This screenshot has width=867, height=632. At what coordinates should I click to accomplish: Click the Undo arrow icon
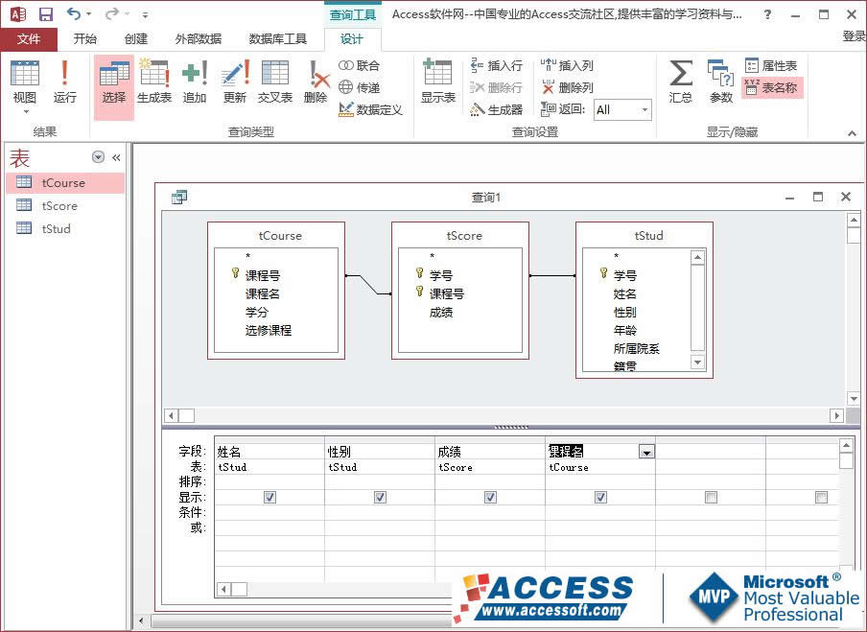(x=74, y=13)
